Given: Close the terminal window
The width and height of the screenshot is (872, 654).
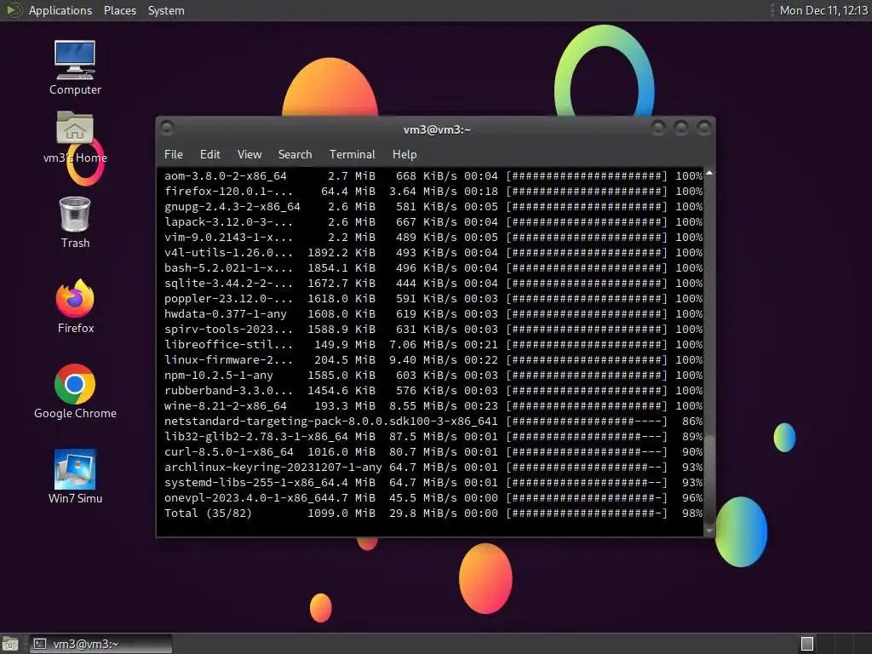Looking at the screenshot, I should [x=703, y=129].
